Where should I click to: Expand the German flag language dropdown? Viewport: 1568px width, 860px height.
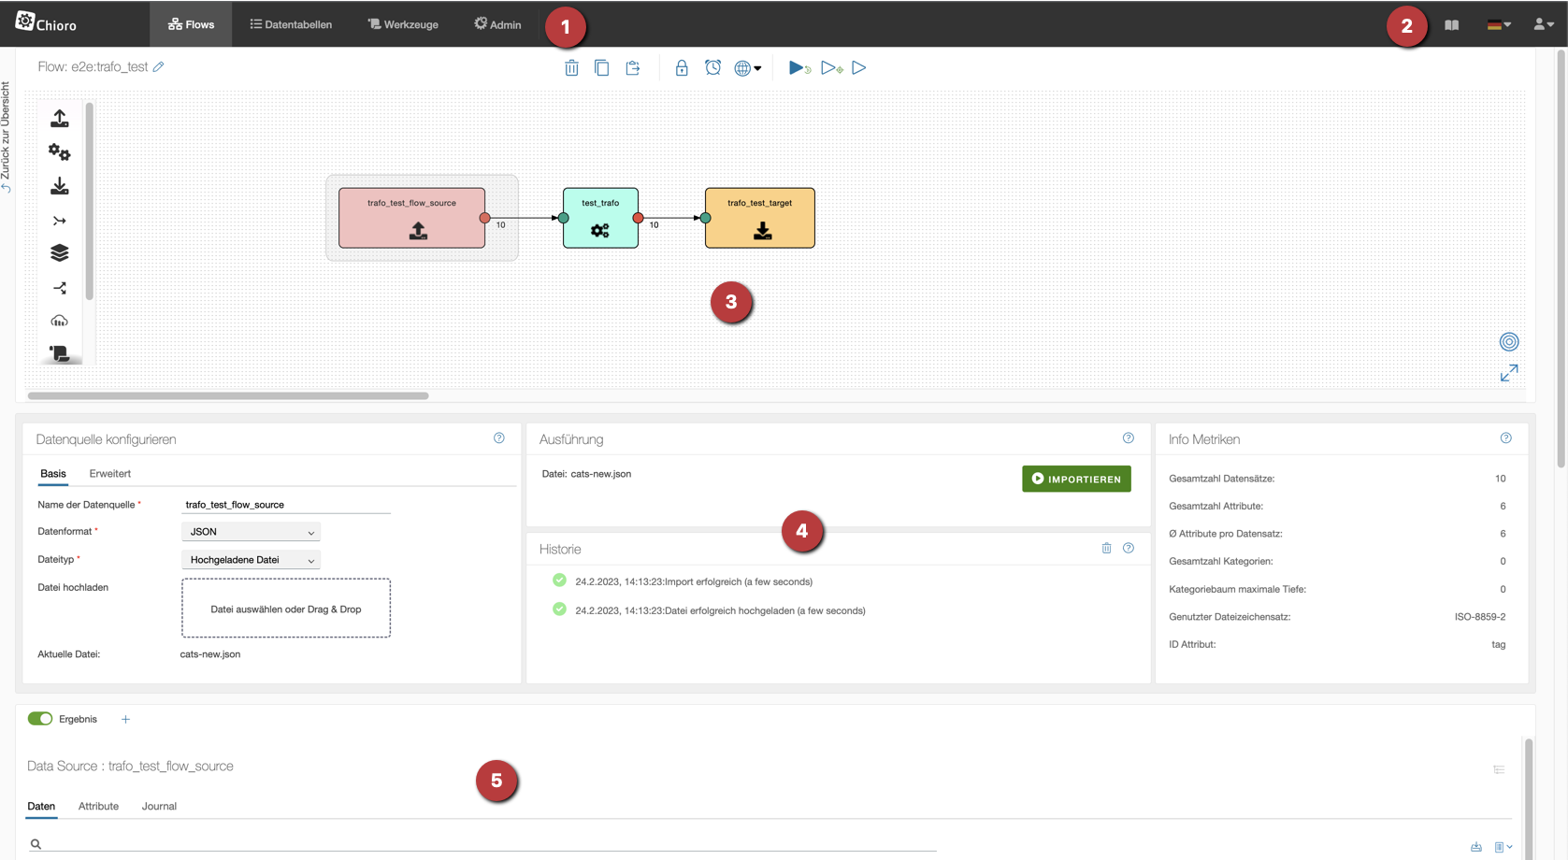click(1499, 25)
